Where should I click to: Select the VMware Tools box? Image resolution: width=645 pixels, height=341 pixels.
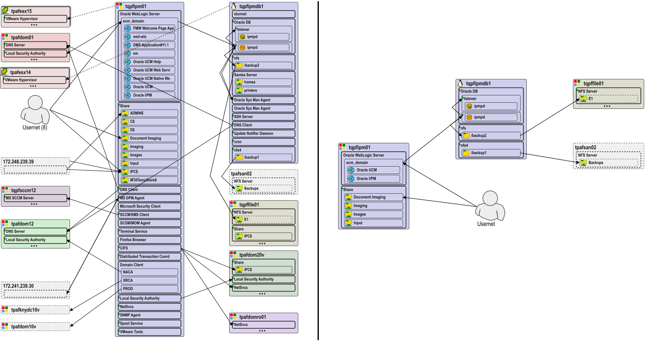pyautogui.click(x=150, y=332)
